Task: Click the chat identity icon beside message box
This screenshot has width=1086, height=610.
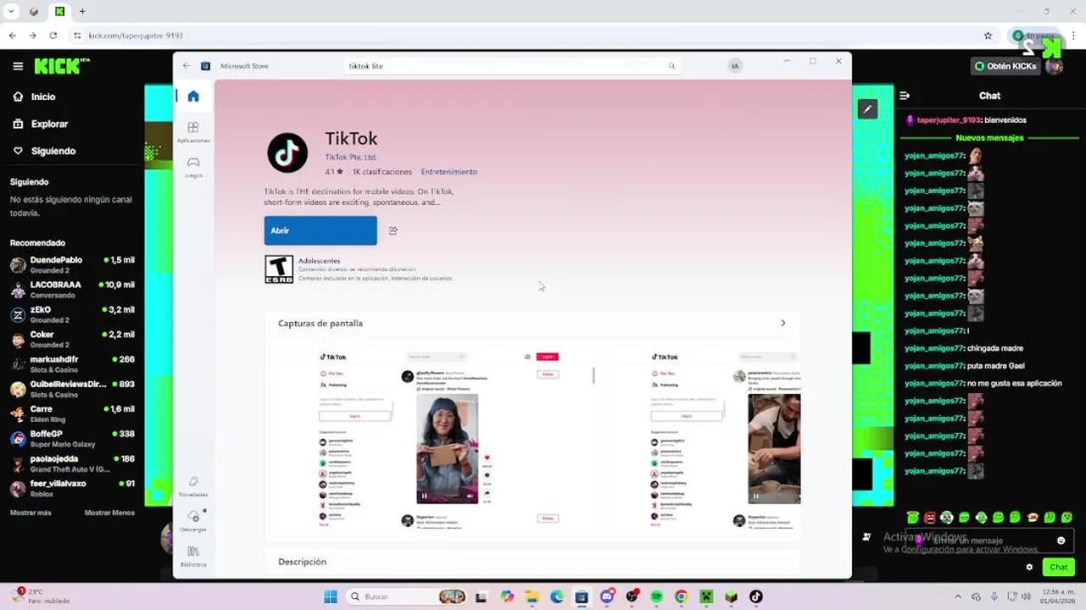Action: (866, 536)
